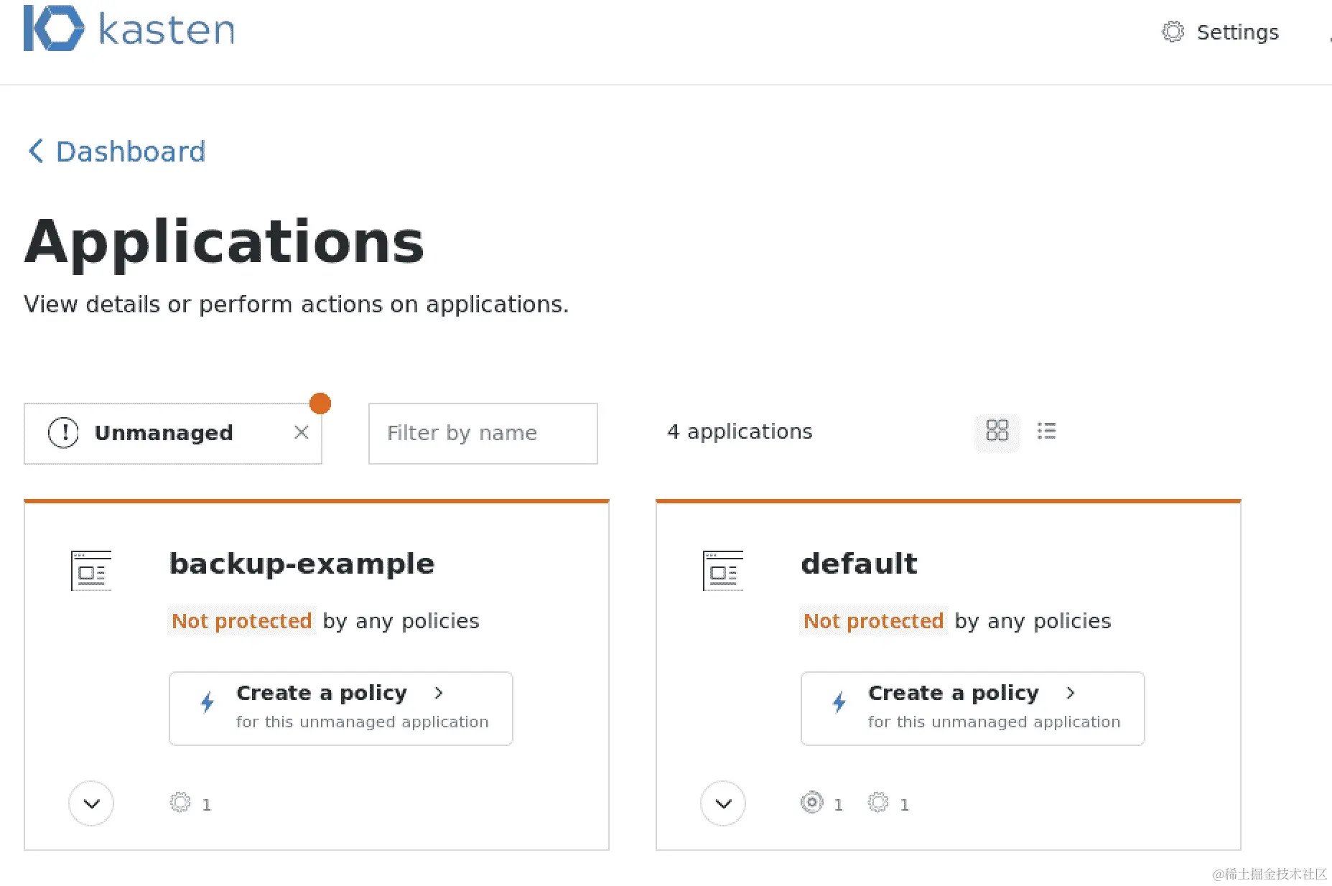Remove the Unmanaged filter with the X
The width and height of the screenshot is (1332, 886).
click(302, 432)
